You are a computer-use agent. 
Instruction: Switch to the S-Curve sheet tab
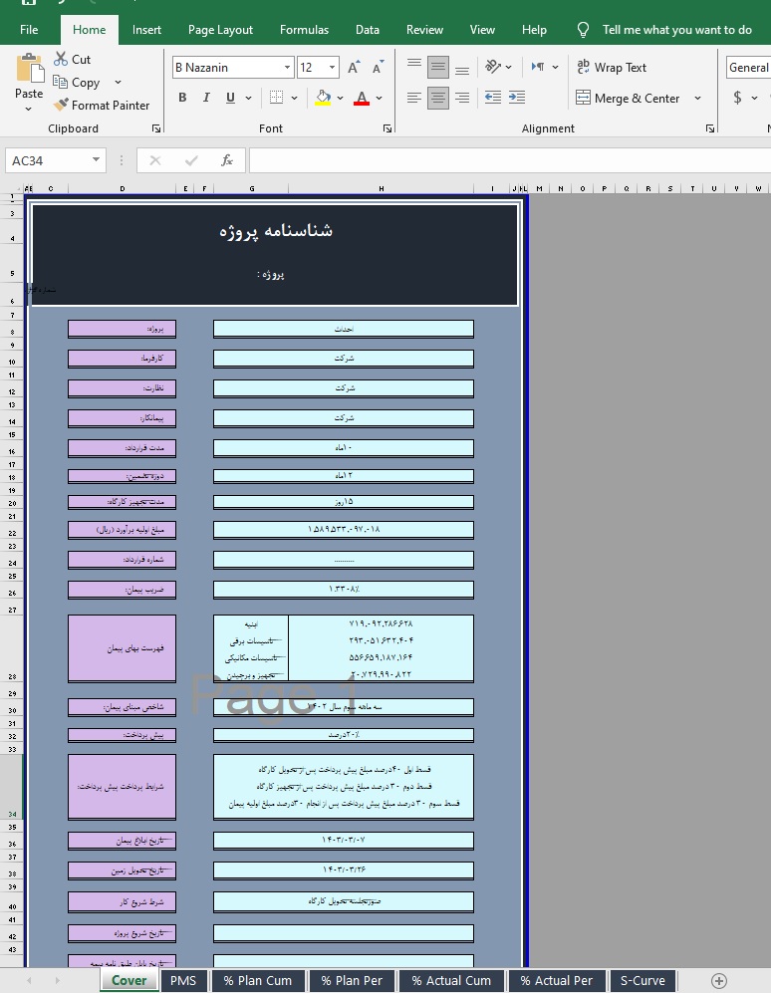tap(642, 981)
